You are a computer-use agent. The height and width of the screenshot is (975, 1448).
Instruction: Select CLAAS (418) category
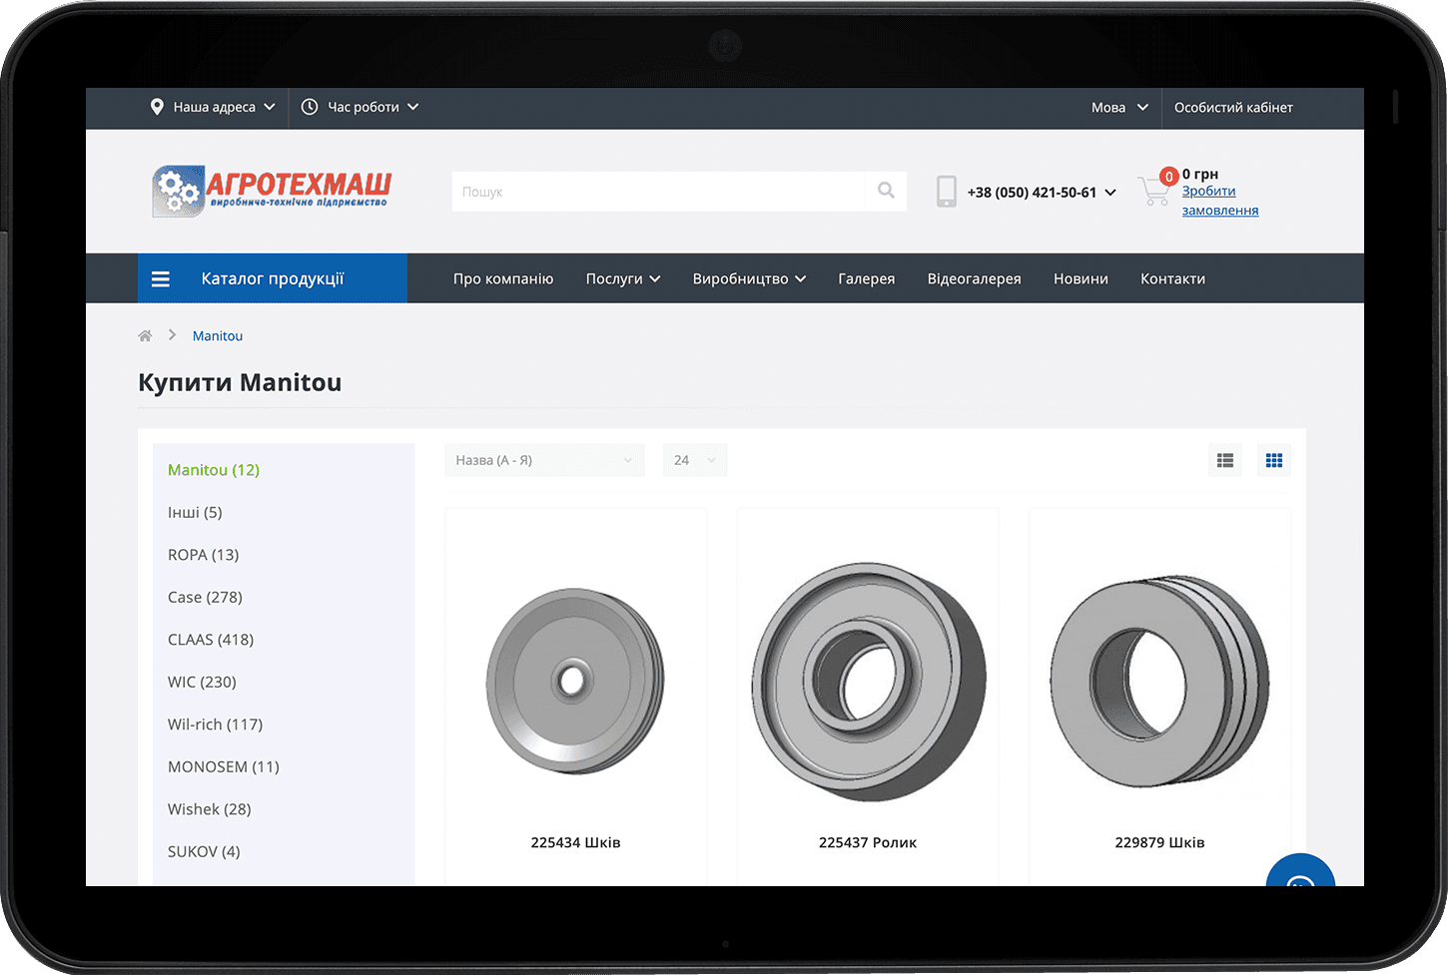point(211,640)
